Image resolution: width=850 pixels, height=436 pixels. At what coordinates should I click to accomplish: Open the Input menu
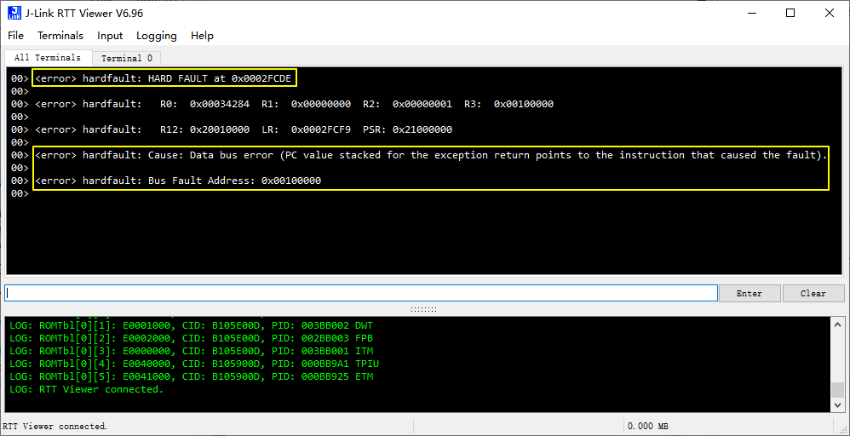tap(110, 36)
